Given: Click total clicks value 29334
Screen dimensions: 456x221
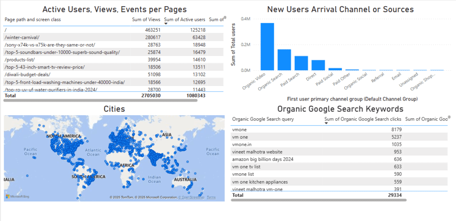Looking at the screenshot, I should click(x=395, y=195).
